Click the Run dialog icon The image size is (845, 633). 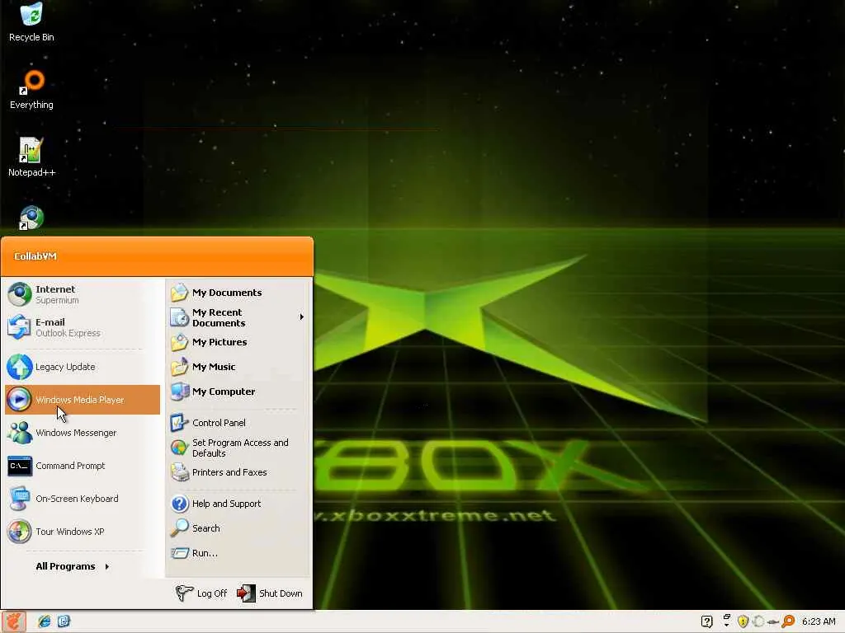pos(179,553)
